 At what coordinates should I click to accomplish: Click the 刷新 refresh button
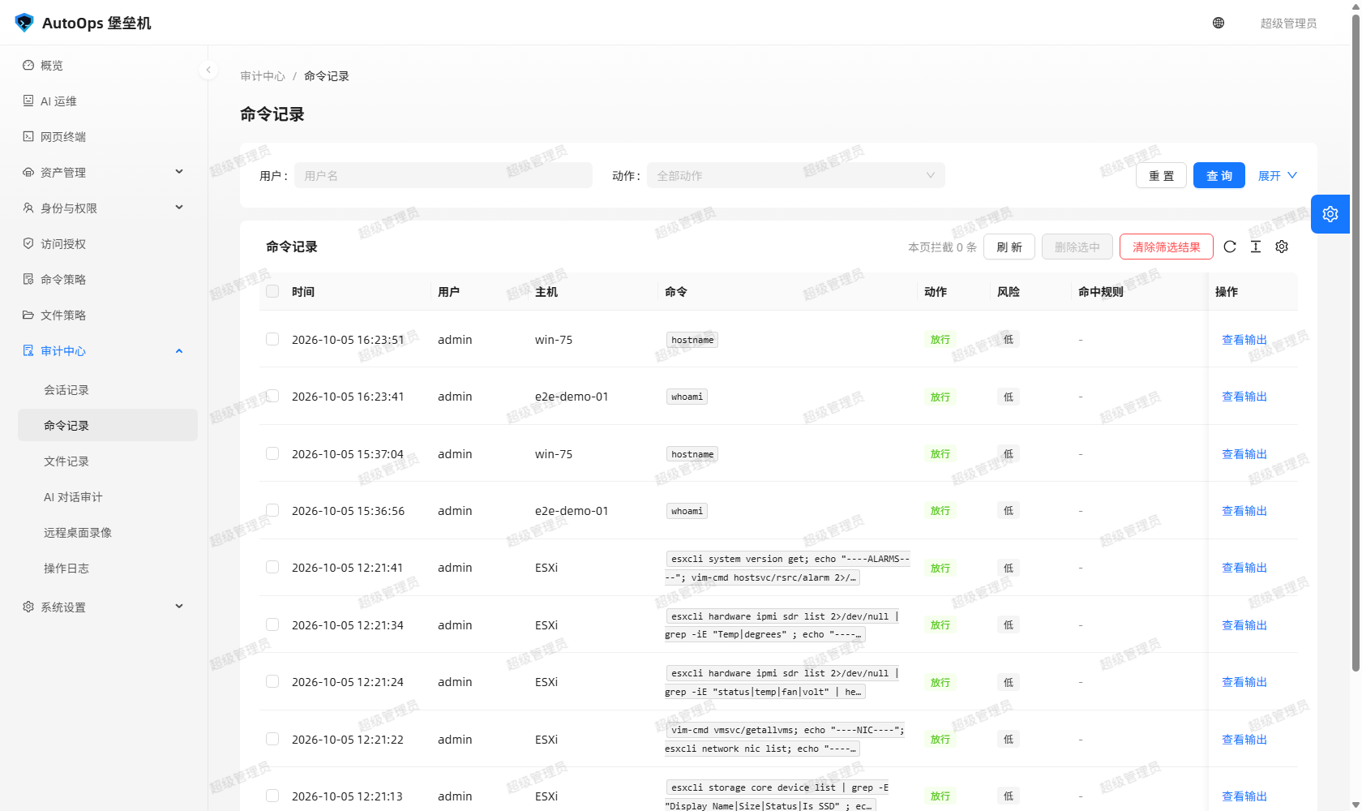pyautogui.click(x=1009, y=247)
